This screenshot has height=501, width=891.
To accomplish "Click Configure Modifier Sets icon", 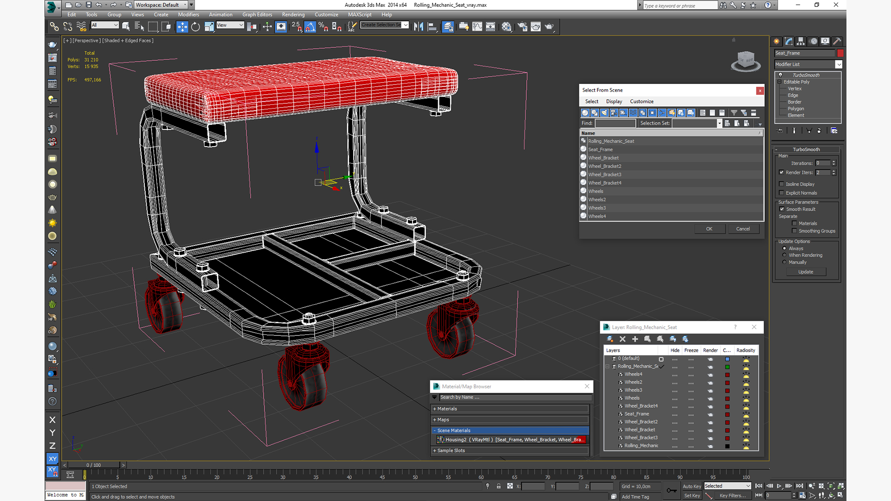I will pos(834,131).
